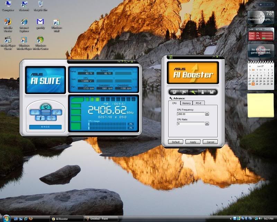Open the Computer desktop icon
Screen dimensions: 277x222
coord(8,6)
